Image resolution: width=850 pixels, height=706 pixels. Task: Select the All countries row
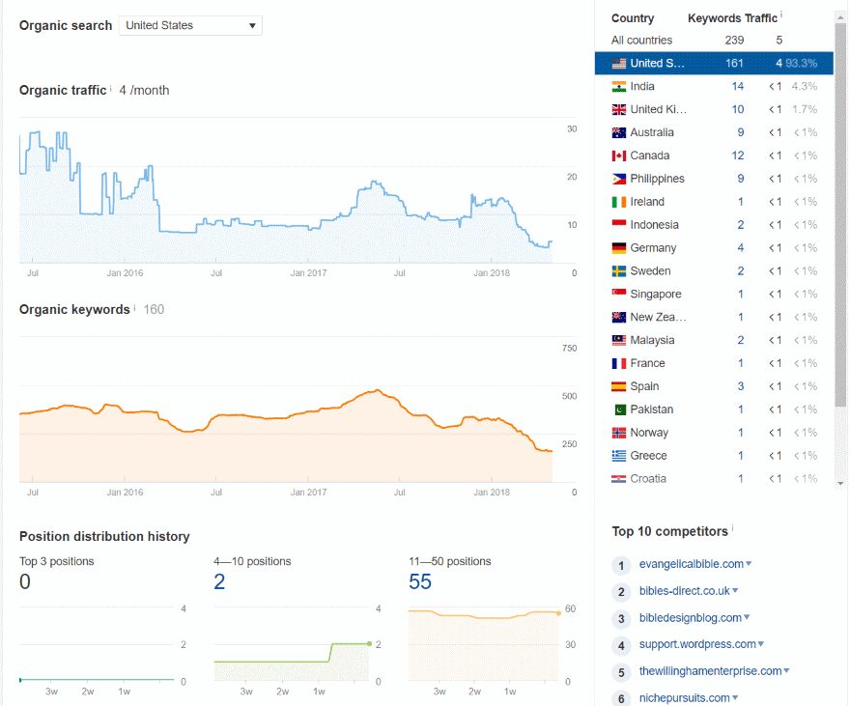[714, 41]
